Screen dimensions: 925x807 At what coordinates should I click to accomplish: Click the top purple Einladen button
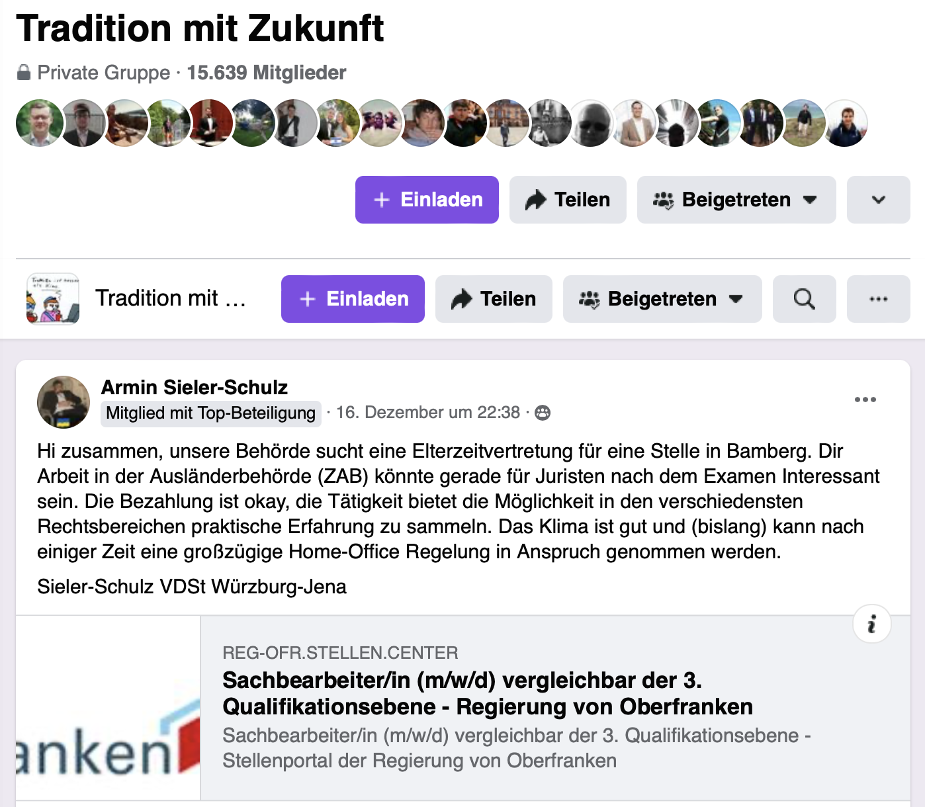click(x=427, y=200)
